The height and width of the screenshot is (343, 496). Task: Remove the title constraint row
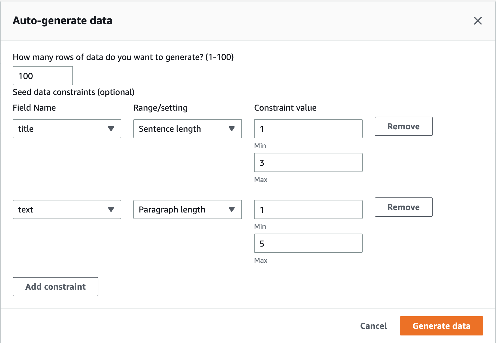(404, 126)
